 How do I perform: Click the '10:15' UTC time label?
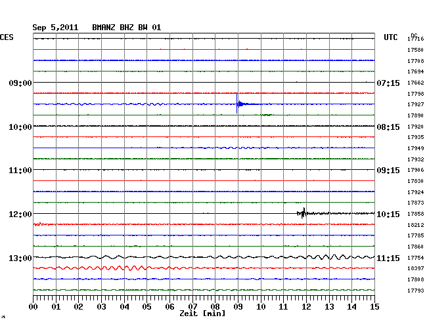[x=388, y=214]
